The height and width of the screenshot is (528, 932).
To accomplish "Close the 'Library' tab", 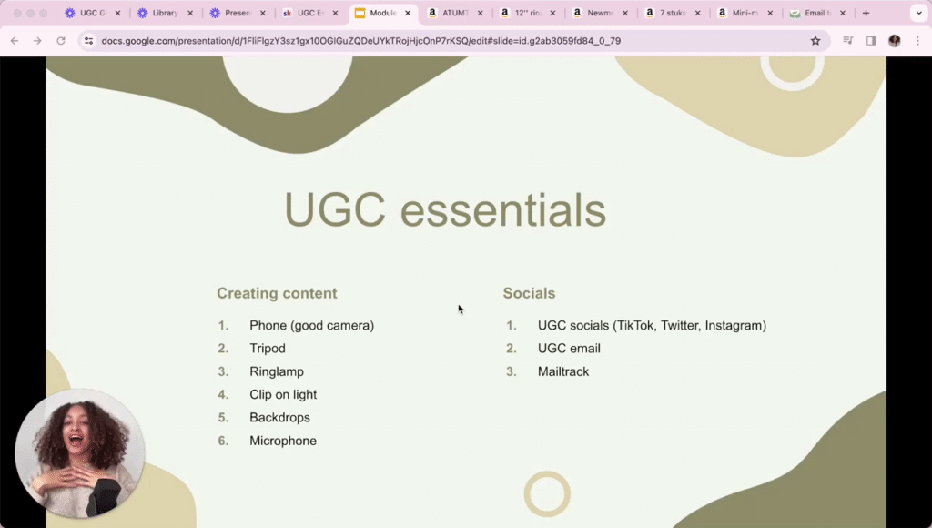I will click(x=190, y=13).
